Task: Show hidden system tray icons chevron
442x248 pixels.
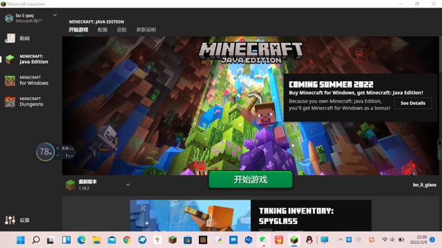Action: (340, 240)
